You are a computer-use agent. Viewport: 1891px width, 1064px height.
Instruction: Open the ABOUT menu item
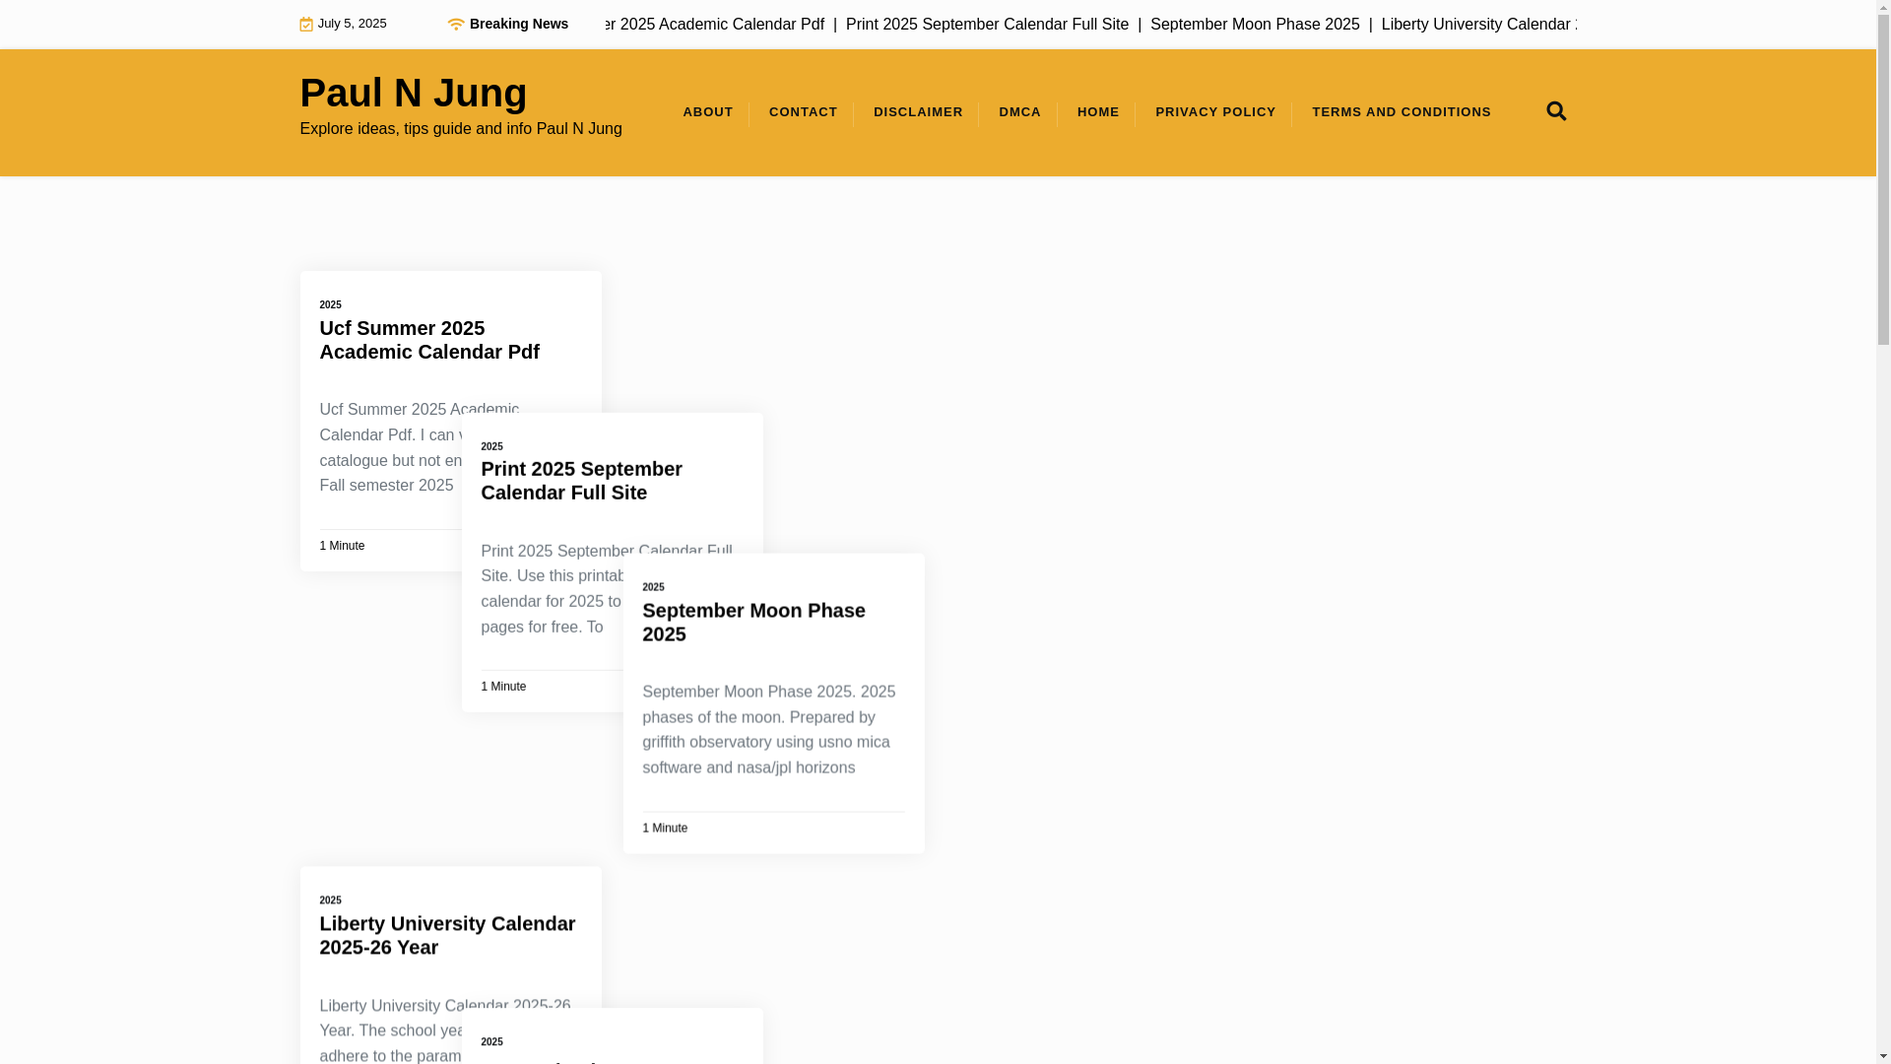[708, 112]
